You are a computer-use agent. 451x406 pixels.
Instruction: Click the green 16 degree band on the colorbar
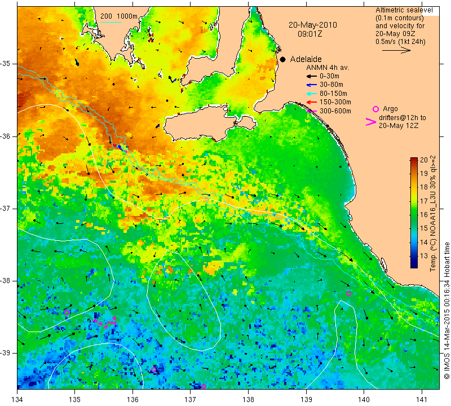click(414, 214)
